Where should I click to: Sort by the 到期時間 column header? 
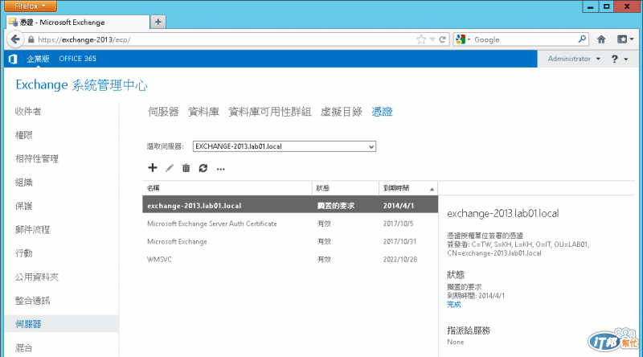pyautogui.click(x=408, y=188)
